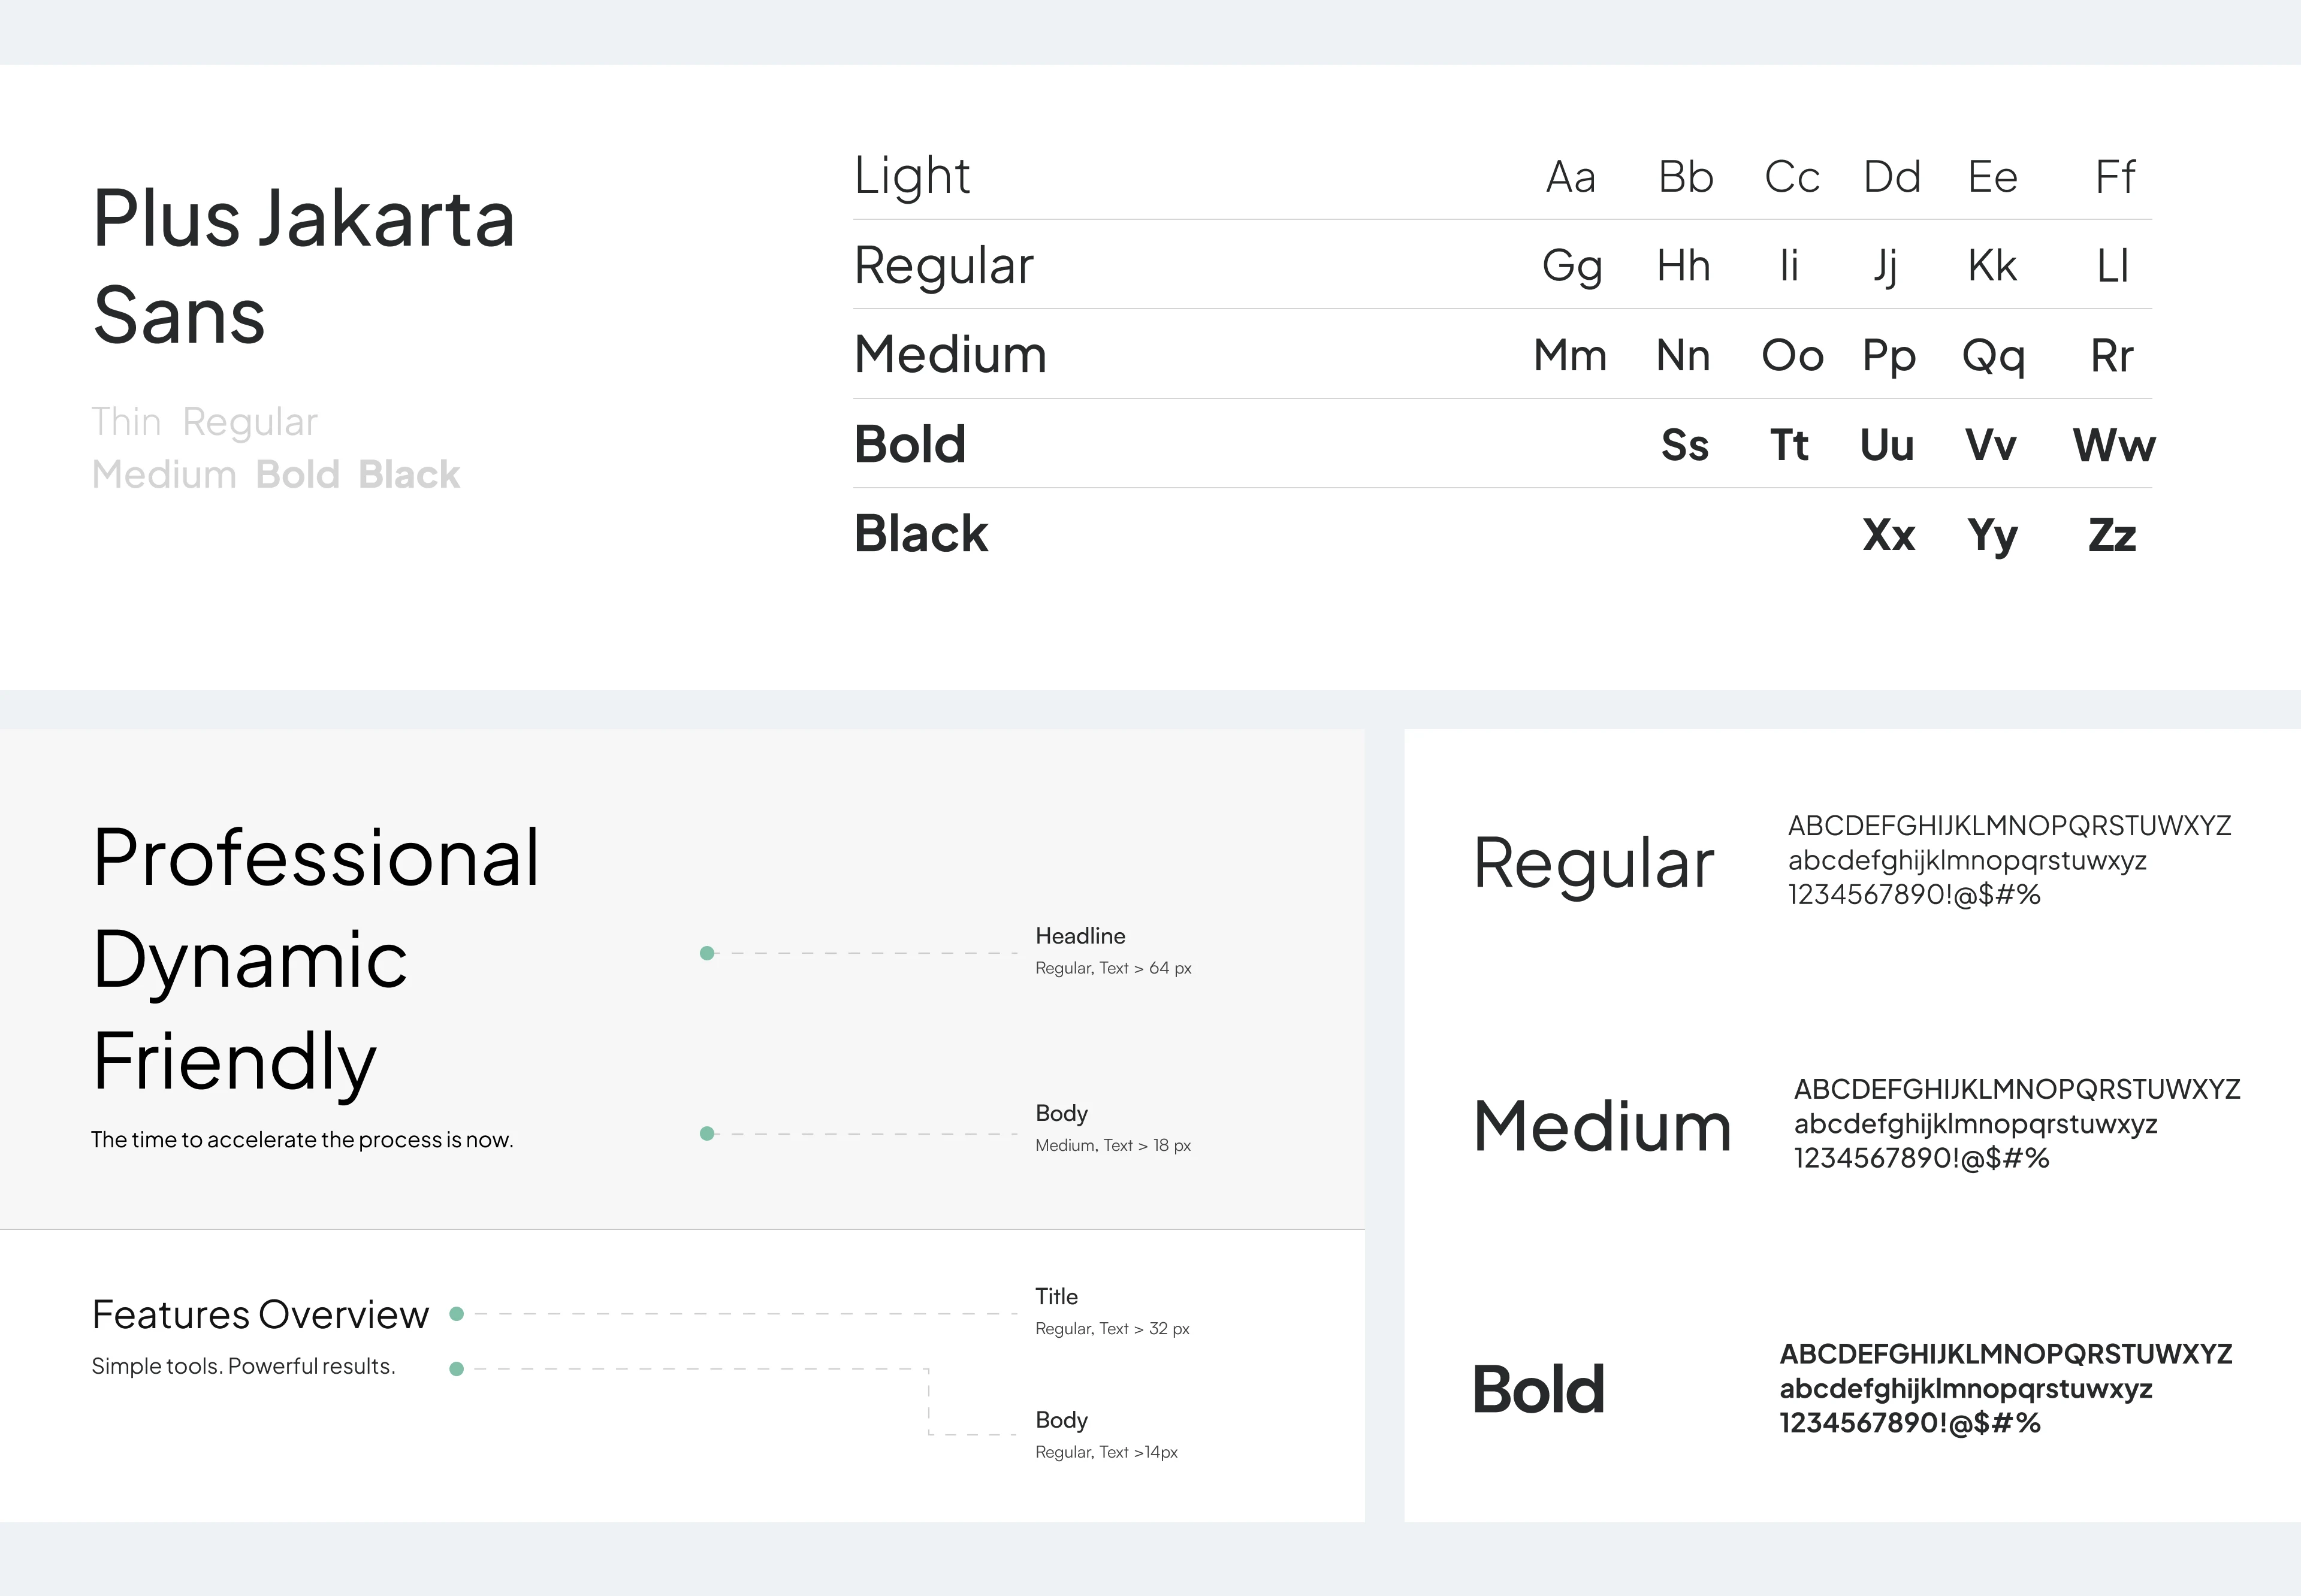Click the Plus Jakarta Sans title
Screen dimensions: 2301x1596
click(x=303, y=265)
